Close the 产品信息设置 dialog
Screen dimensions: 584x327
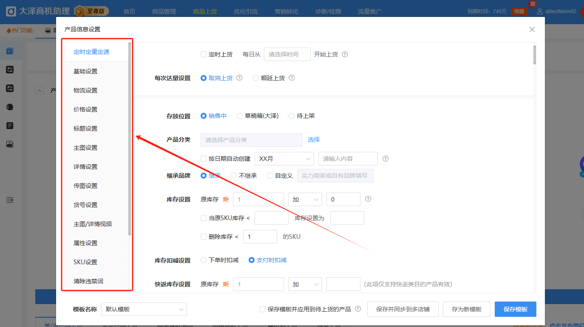pos(532,30)
